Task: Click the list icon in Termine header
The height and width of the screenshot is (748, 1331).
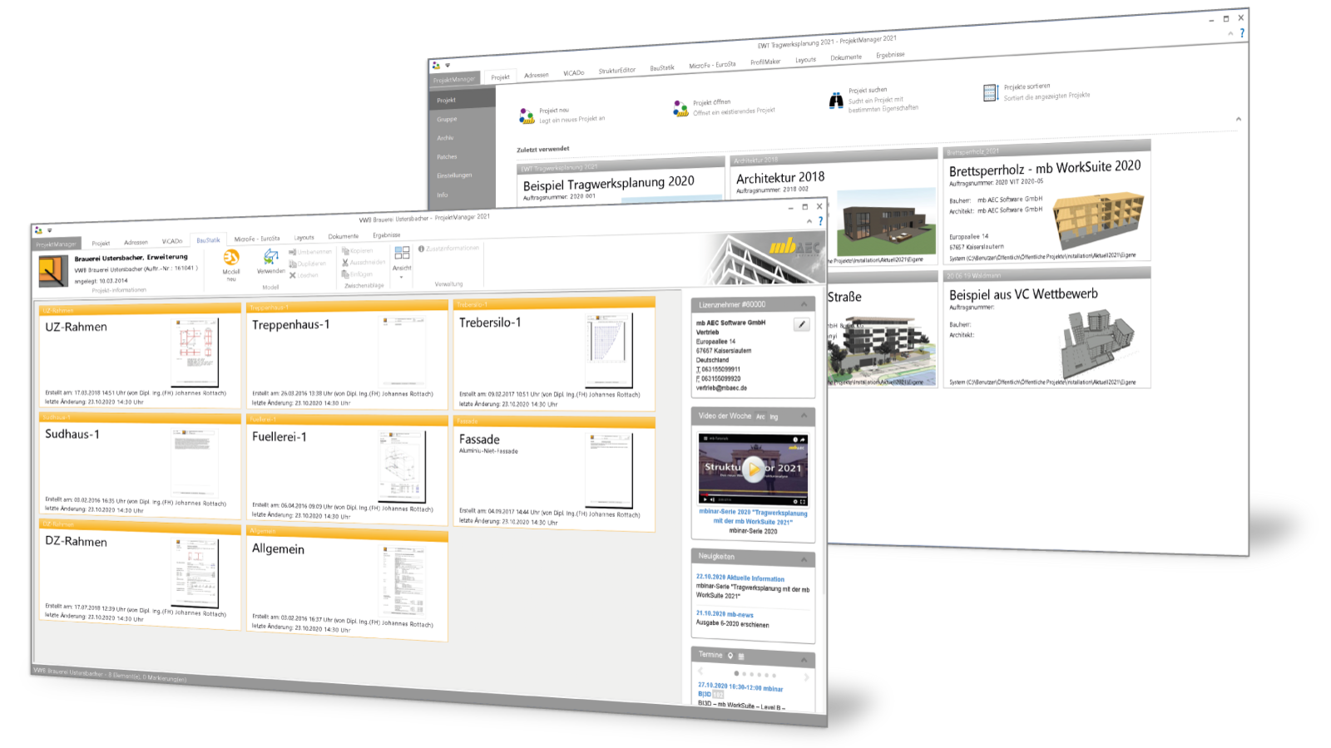Action: 741,657
